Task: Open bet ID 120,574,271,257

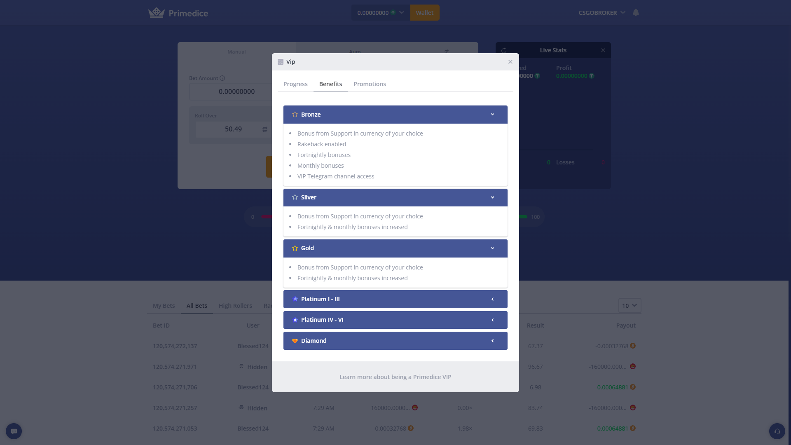Action: [175, 408]
